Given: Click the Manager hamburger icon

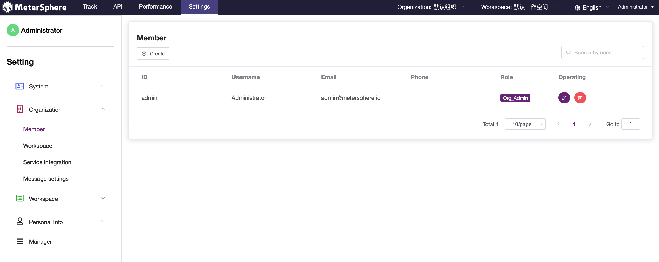Looking at the screenshot, I should 20,241.
